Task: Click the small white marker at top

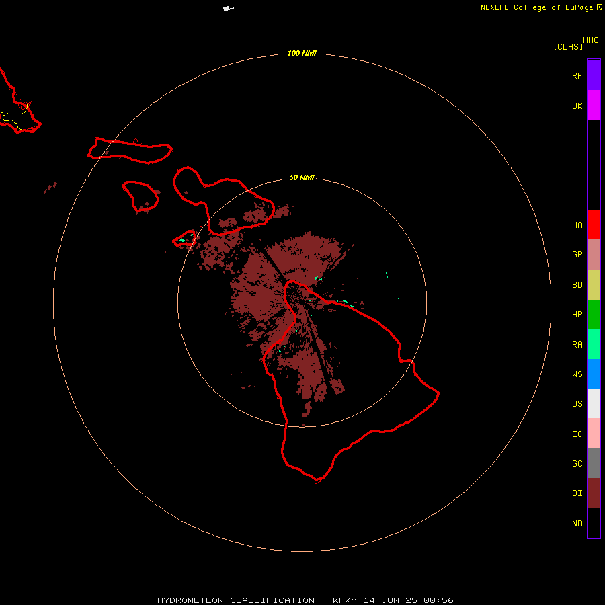Action: [x=229, y=9]
